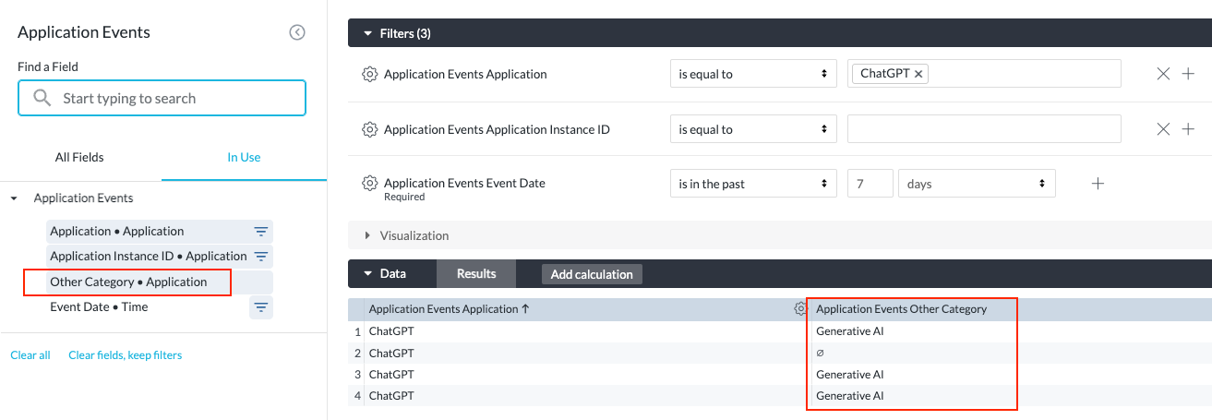This screenshot has height=420, width=1212.
Task: Switch to the All Fields tab
Action: [79, 157]
